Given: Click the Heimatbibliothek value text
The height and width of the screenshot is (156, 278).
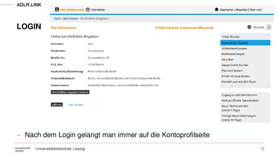Looking at the screenshot, I should (x=124, y=78).
